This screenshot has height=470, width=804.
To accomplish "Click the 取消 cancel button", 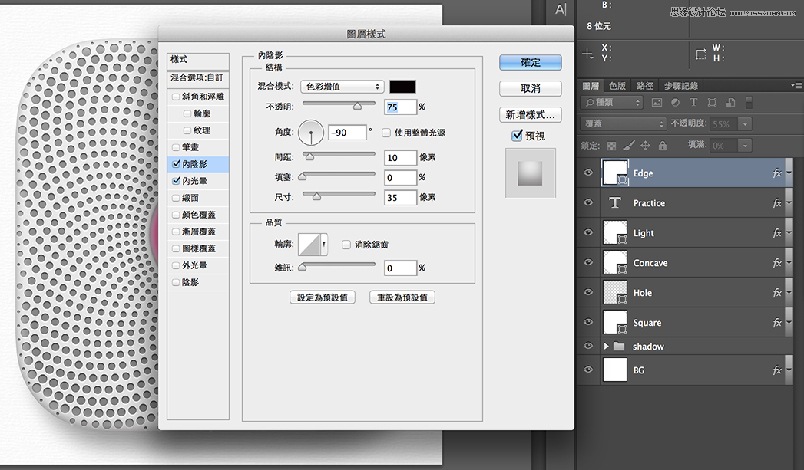I will 531,89.
